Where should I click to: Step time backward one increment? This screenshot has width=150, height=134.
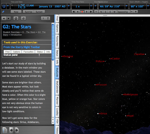pos(78,12)
